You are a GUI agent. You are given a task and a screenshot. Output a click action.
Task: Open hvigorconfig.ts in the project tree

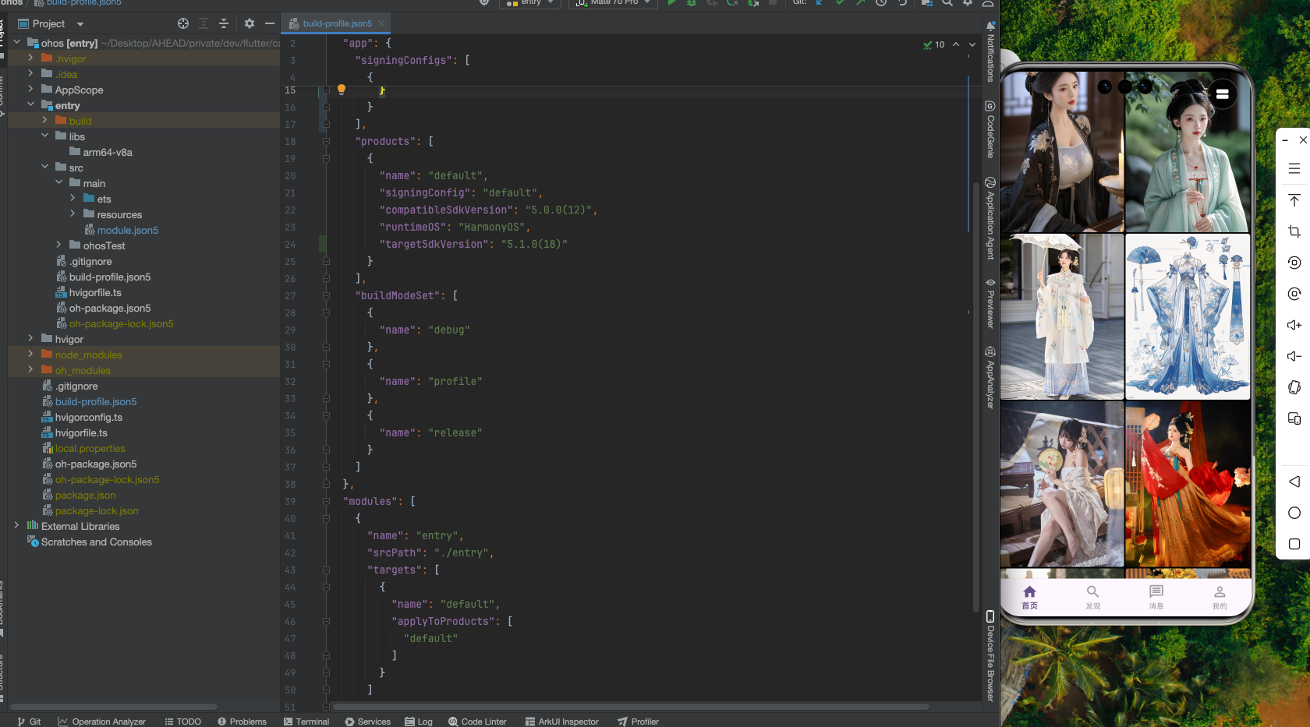88,418
